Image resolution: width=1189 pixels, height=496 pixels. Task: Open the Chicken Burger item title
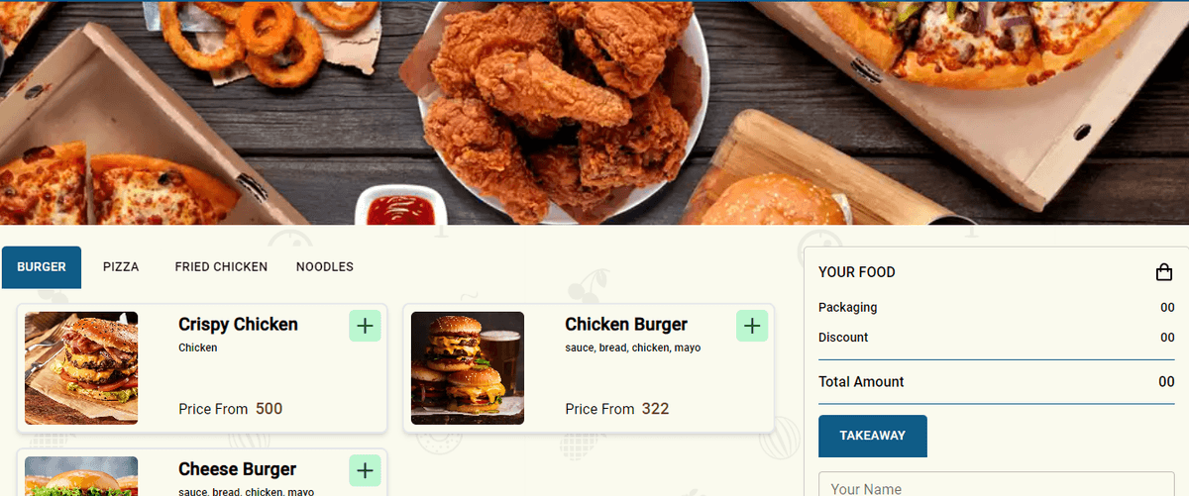pos(626,325)
